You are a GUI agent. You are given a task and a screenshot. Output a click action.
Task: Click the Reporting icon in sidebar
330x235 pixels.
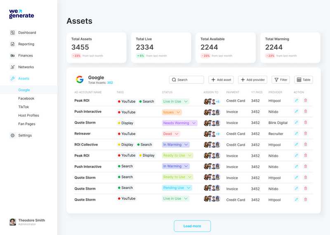pyautogui.click(x=12, y=44)
